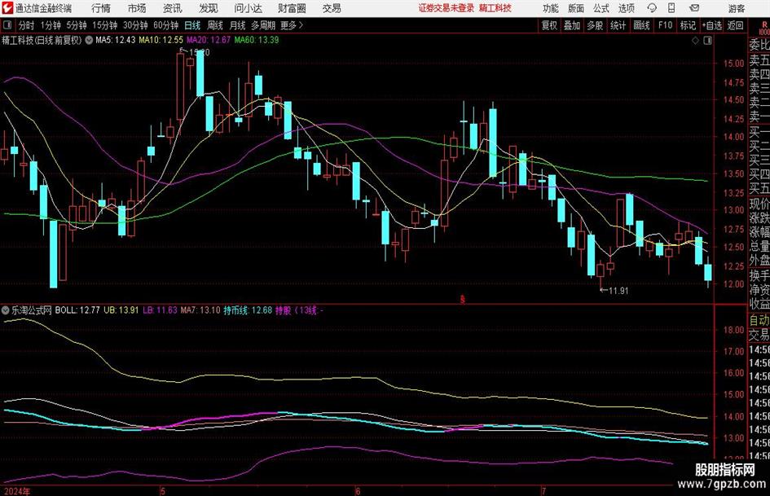
Task: Open the 多周期 multi-period view
Action: pyautogui.click(x=263, y=25)
